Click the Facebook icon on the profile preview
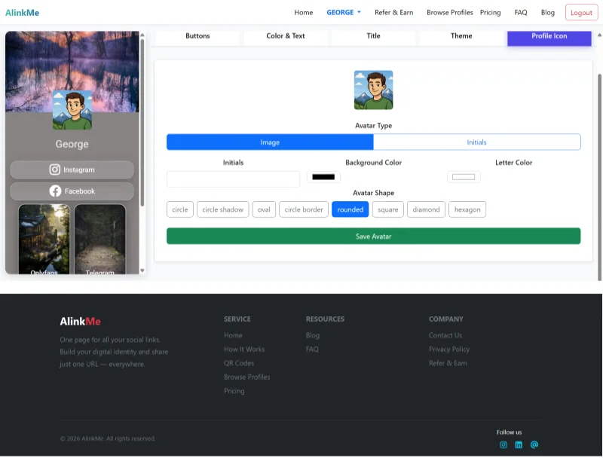Image resolution: width=603 pixels, height=458 pixels. click(54, 191)
